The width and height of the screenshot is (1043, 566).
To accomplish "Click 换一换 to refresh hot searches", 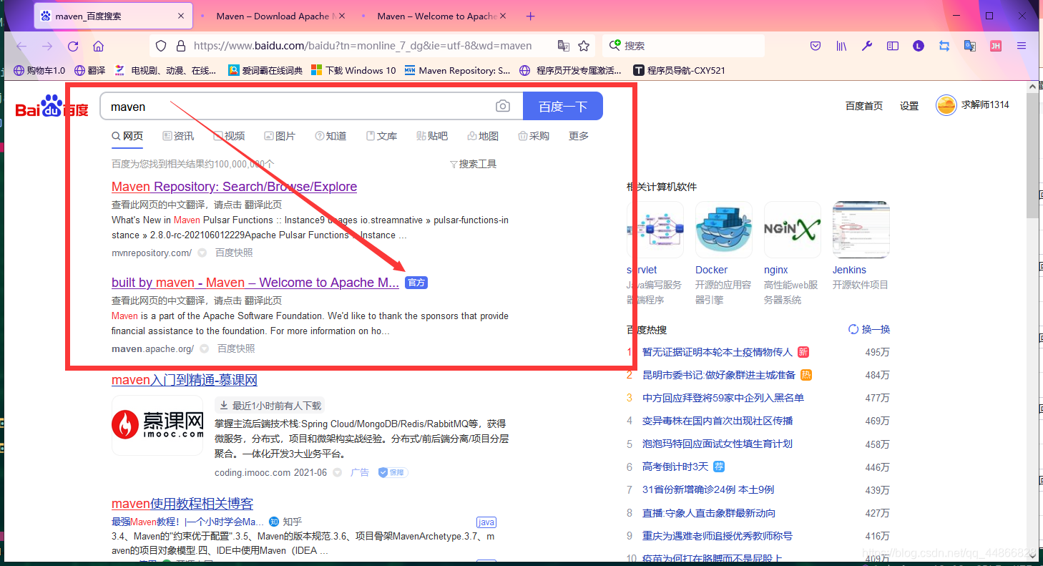I will click(869, 329).
